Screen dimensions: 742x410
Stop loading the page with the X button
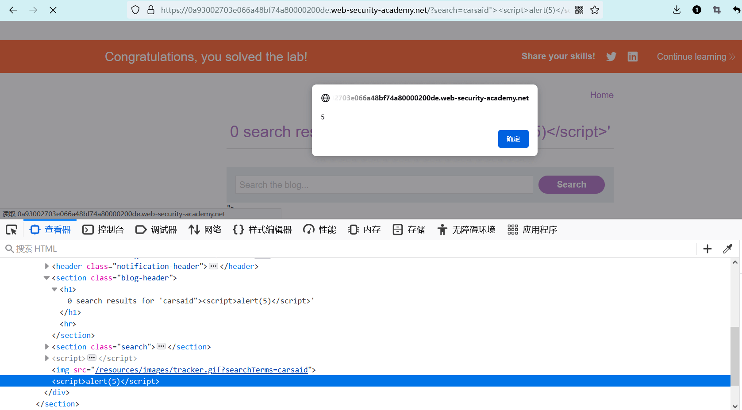click(x=53, y=10)
